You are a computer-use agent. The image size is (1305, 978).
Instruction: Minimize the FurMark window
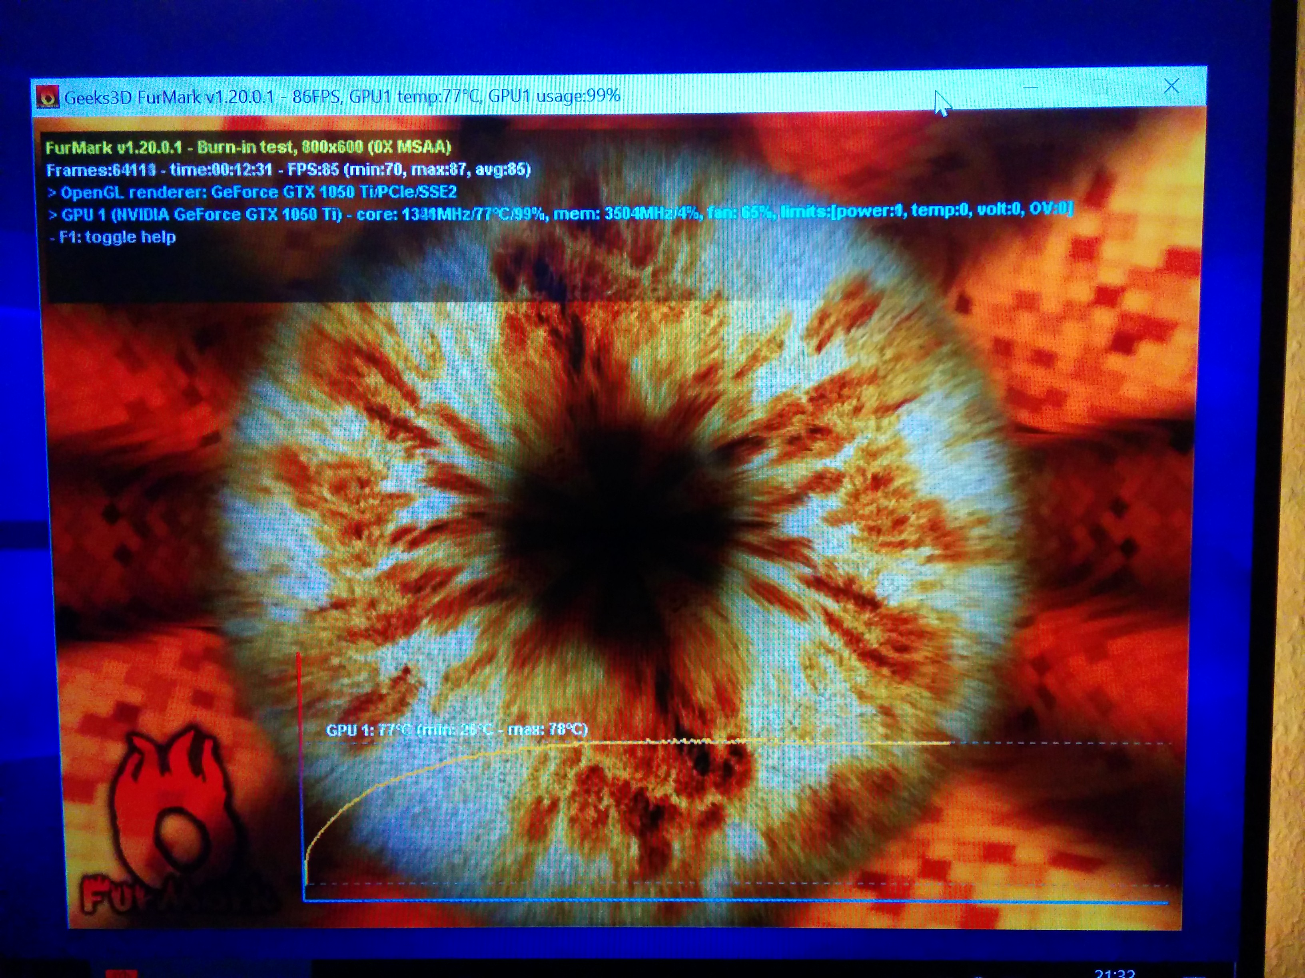coord(1030,88)
